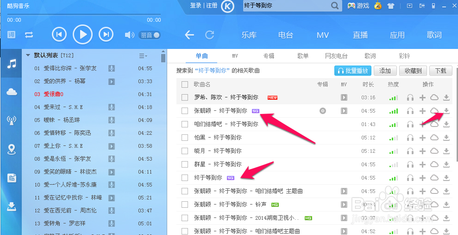
Task: Seek on the playback progress bar
Action: [x=84, y=14]
